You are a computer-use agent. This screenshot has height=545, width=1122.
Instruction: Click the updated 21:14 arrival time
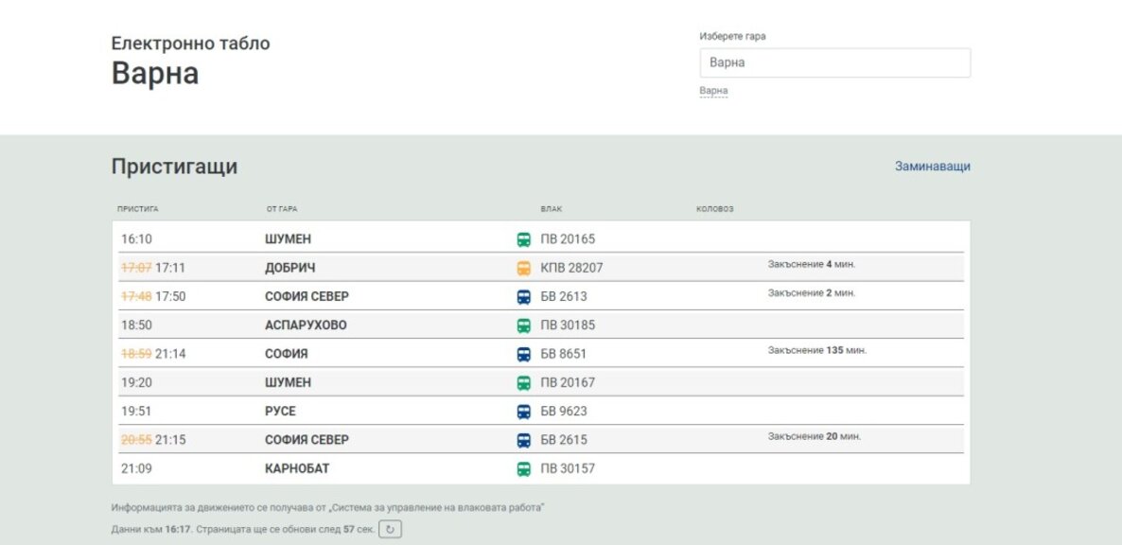170,354
